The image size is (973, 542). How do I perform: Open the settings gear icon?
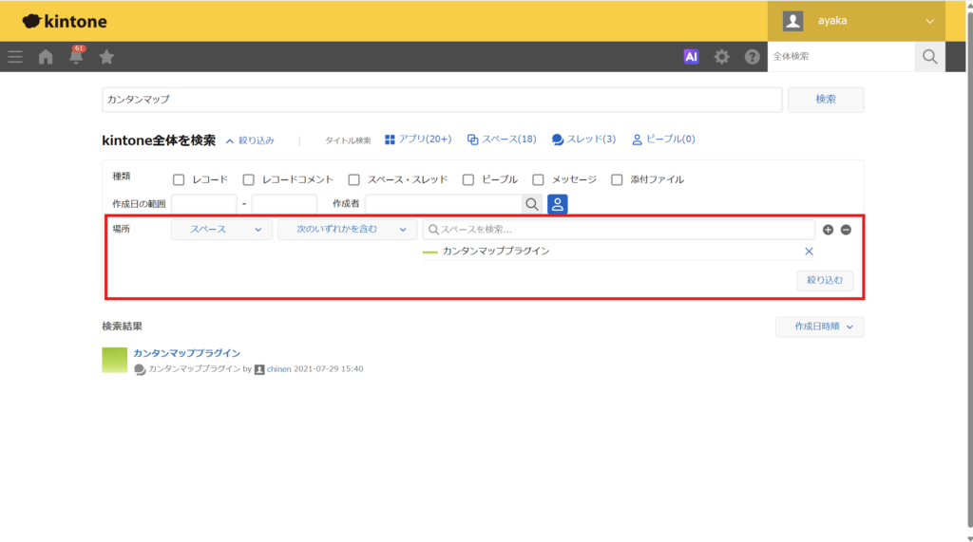click(722, 57)
